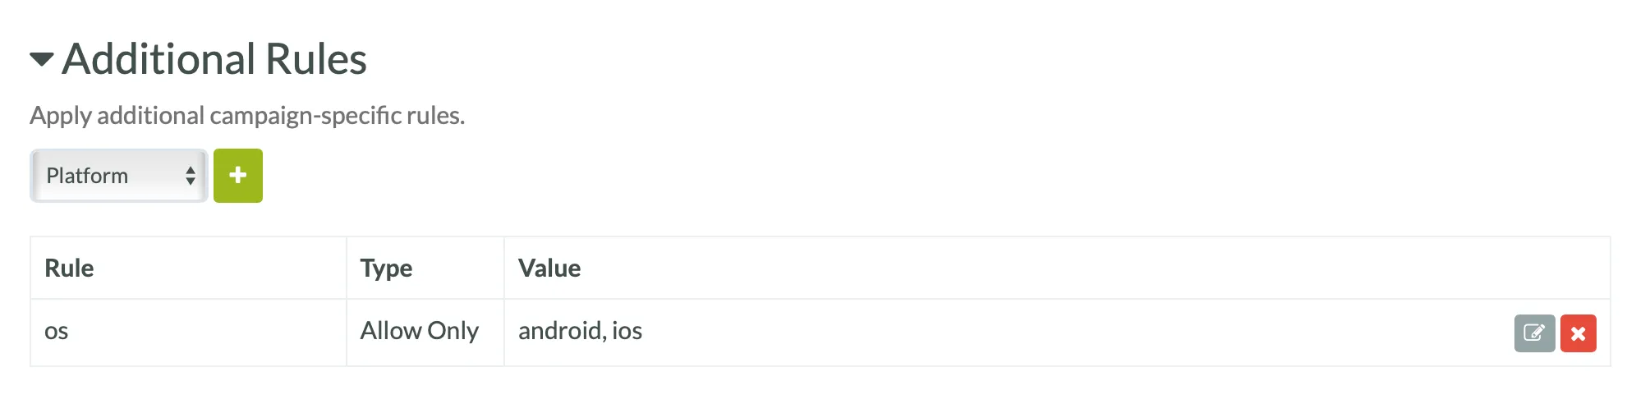Select the Rule column header

tap(69, 269)
